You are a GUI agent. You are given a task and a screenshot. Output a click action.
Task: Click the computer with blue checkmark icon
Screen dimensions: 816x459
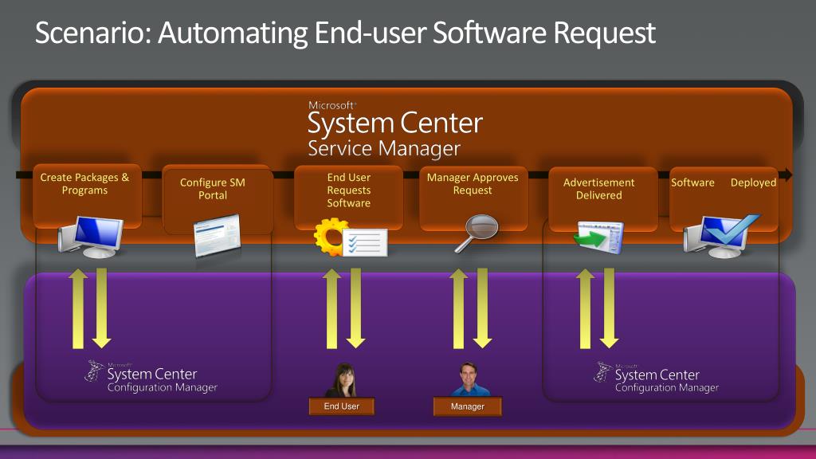point(720,236)
